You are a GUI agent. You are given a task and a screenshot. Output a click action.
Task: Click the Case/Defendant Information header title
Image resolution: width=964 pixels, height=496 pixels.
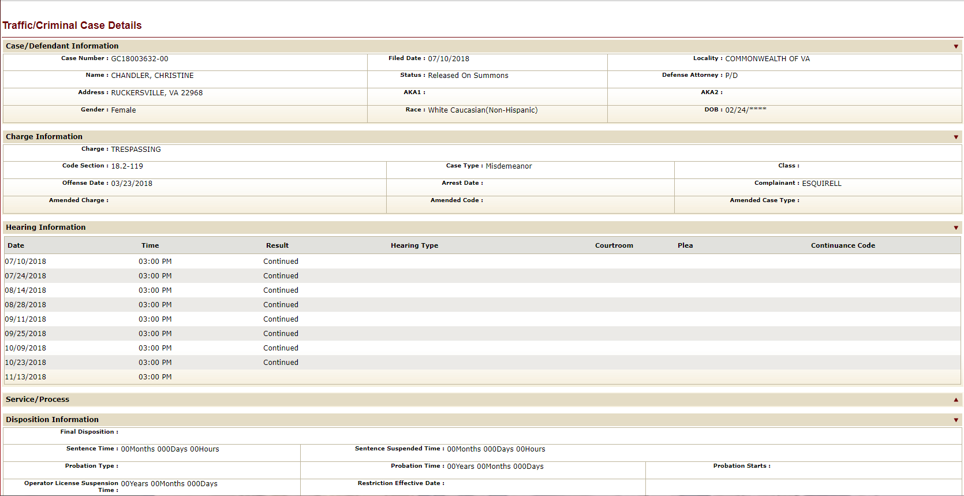coord(62,46)
